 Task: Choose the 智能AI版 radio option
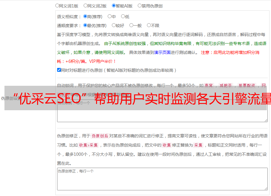(114, 6)
